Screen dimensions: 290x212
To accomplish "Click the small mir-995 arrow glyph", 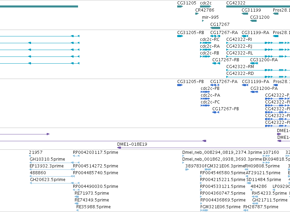I will coord(203,21).
